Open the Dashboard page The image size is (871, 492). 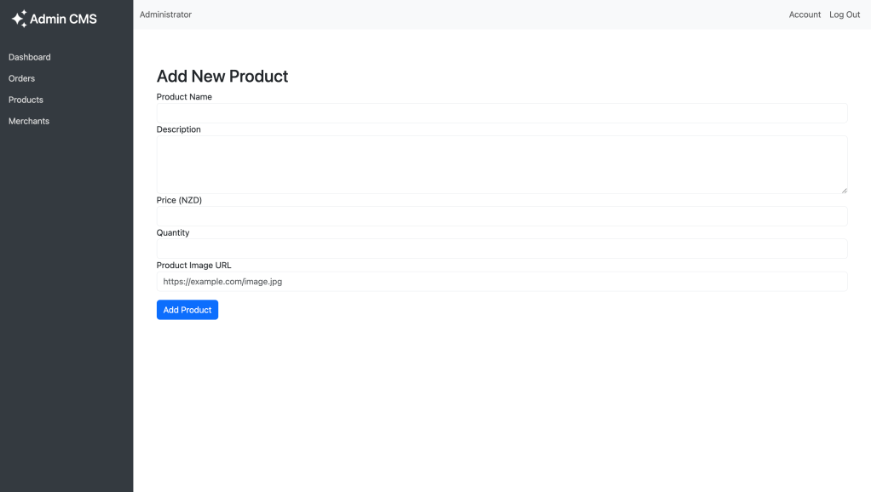tap(30, 57)
